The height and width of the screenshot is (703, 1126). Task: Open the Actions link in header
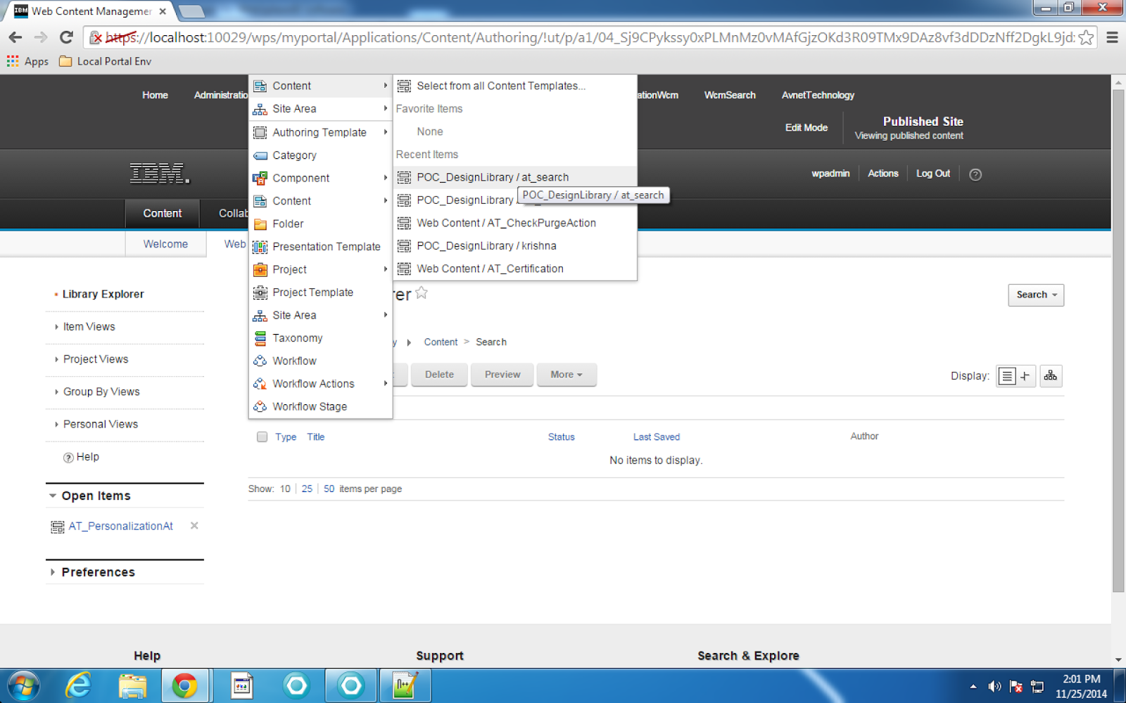pyautogui.click(x=883, y=174)
